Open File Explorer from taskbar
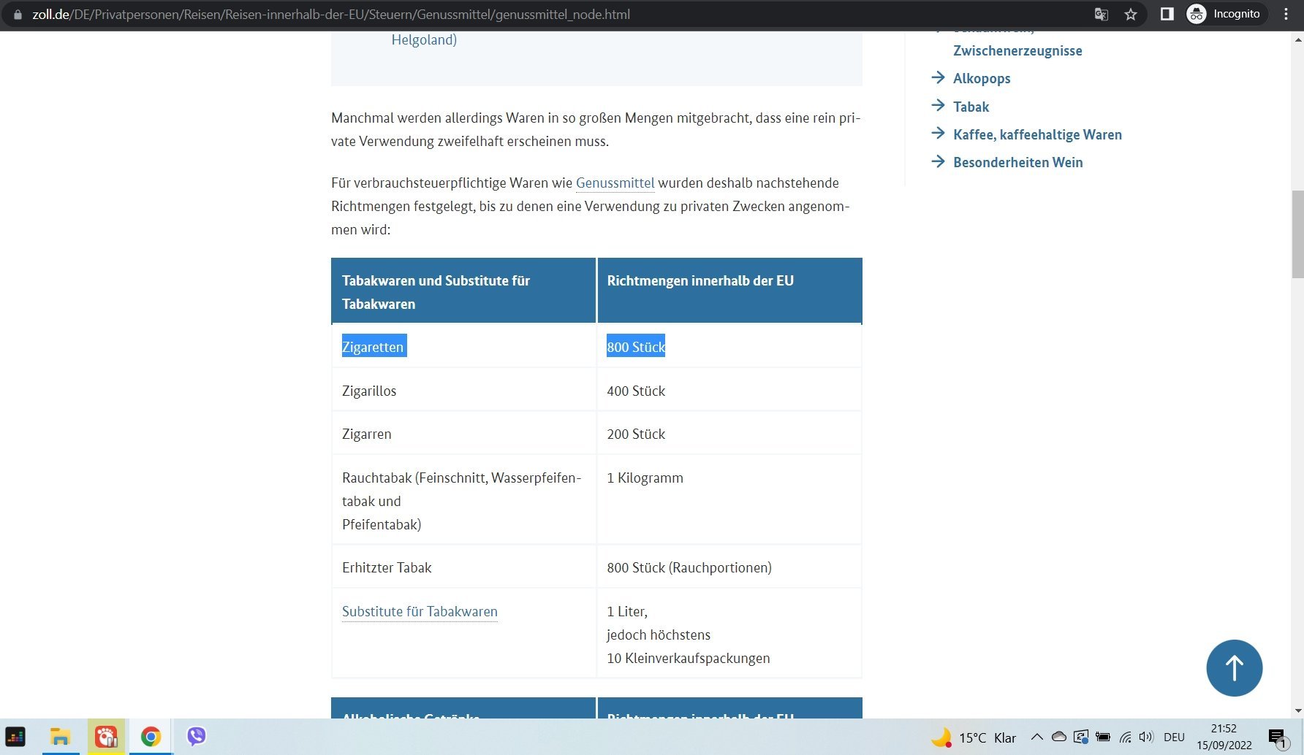1304x755 pixels. tap(60, 737)
